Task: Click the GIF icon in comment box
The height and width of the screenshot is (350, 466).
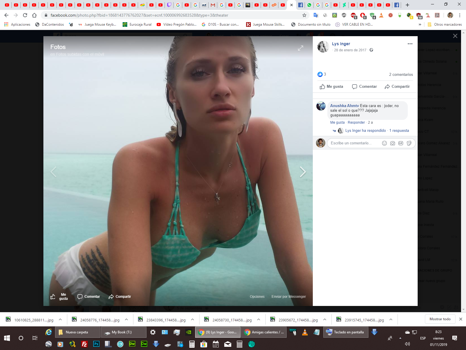Action: pyautogui.click(x=401, y=143)
